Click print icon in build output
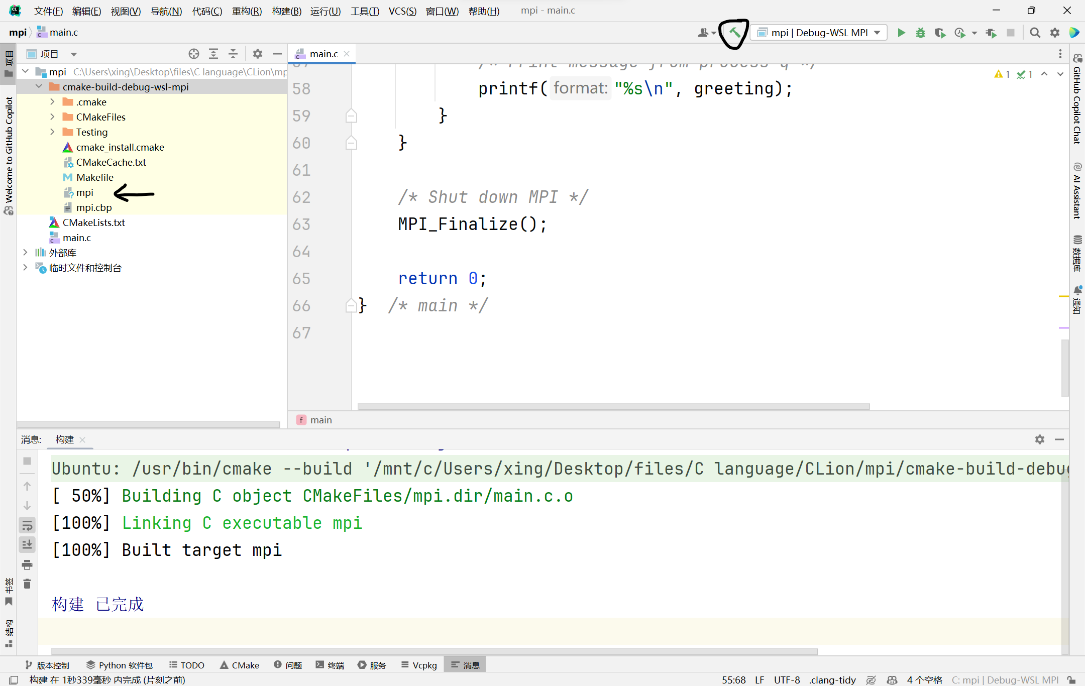The width and height of the screenshot is (1085, 686). point(27,564)
